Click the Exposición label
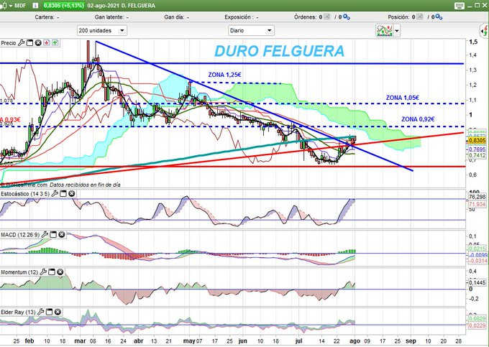This screenshot has height=347, width=489. 239,17
